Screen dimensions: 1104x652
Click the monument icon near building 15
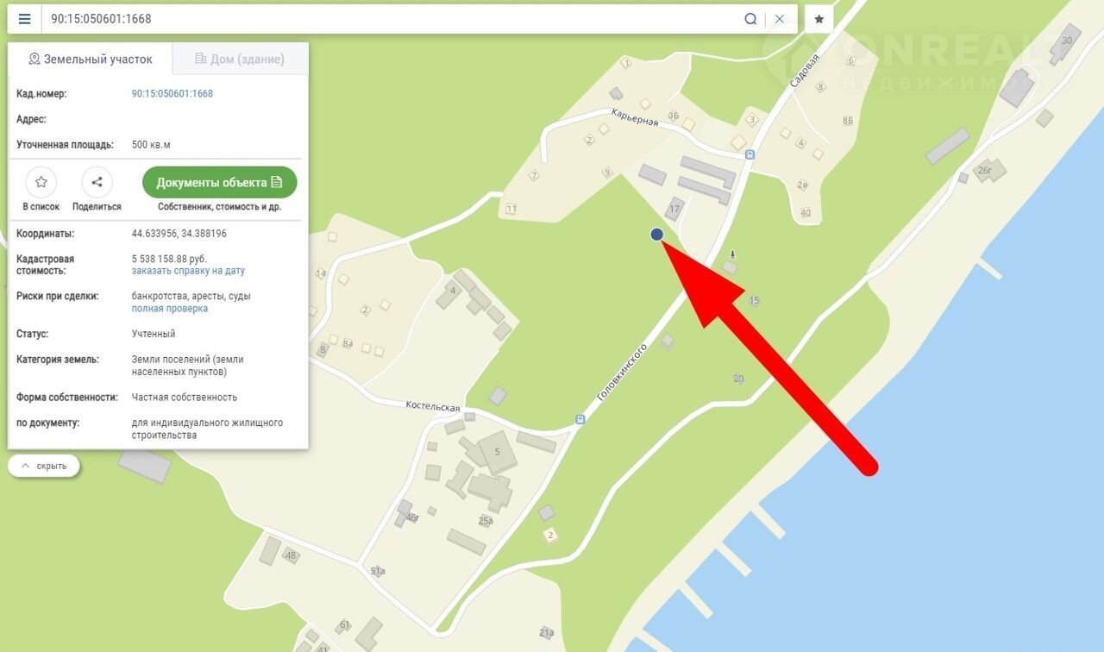pos(733,254)
